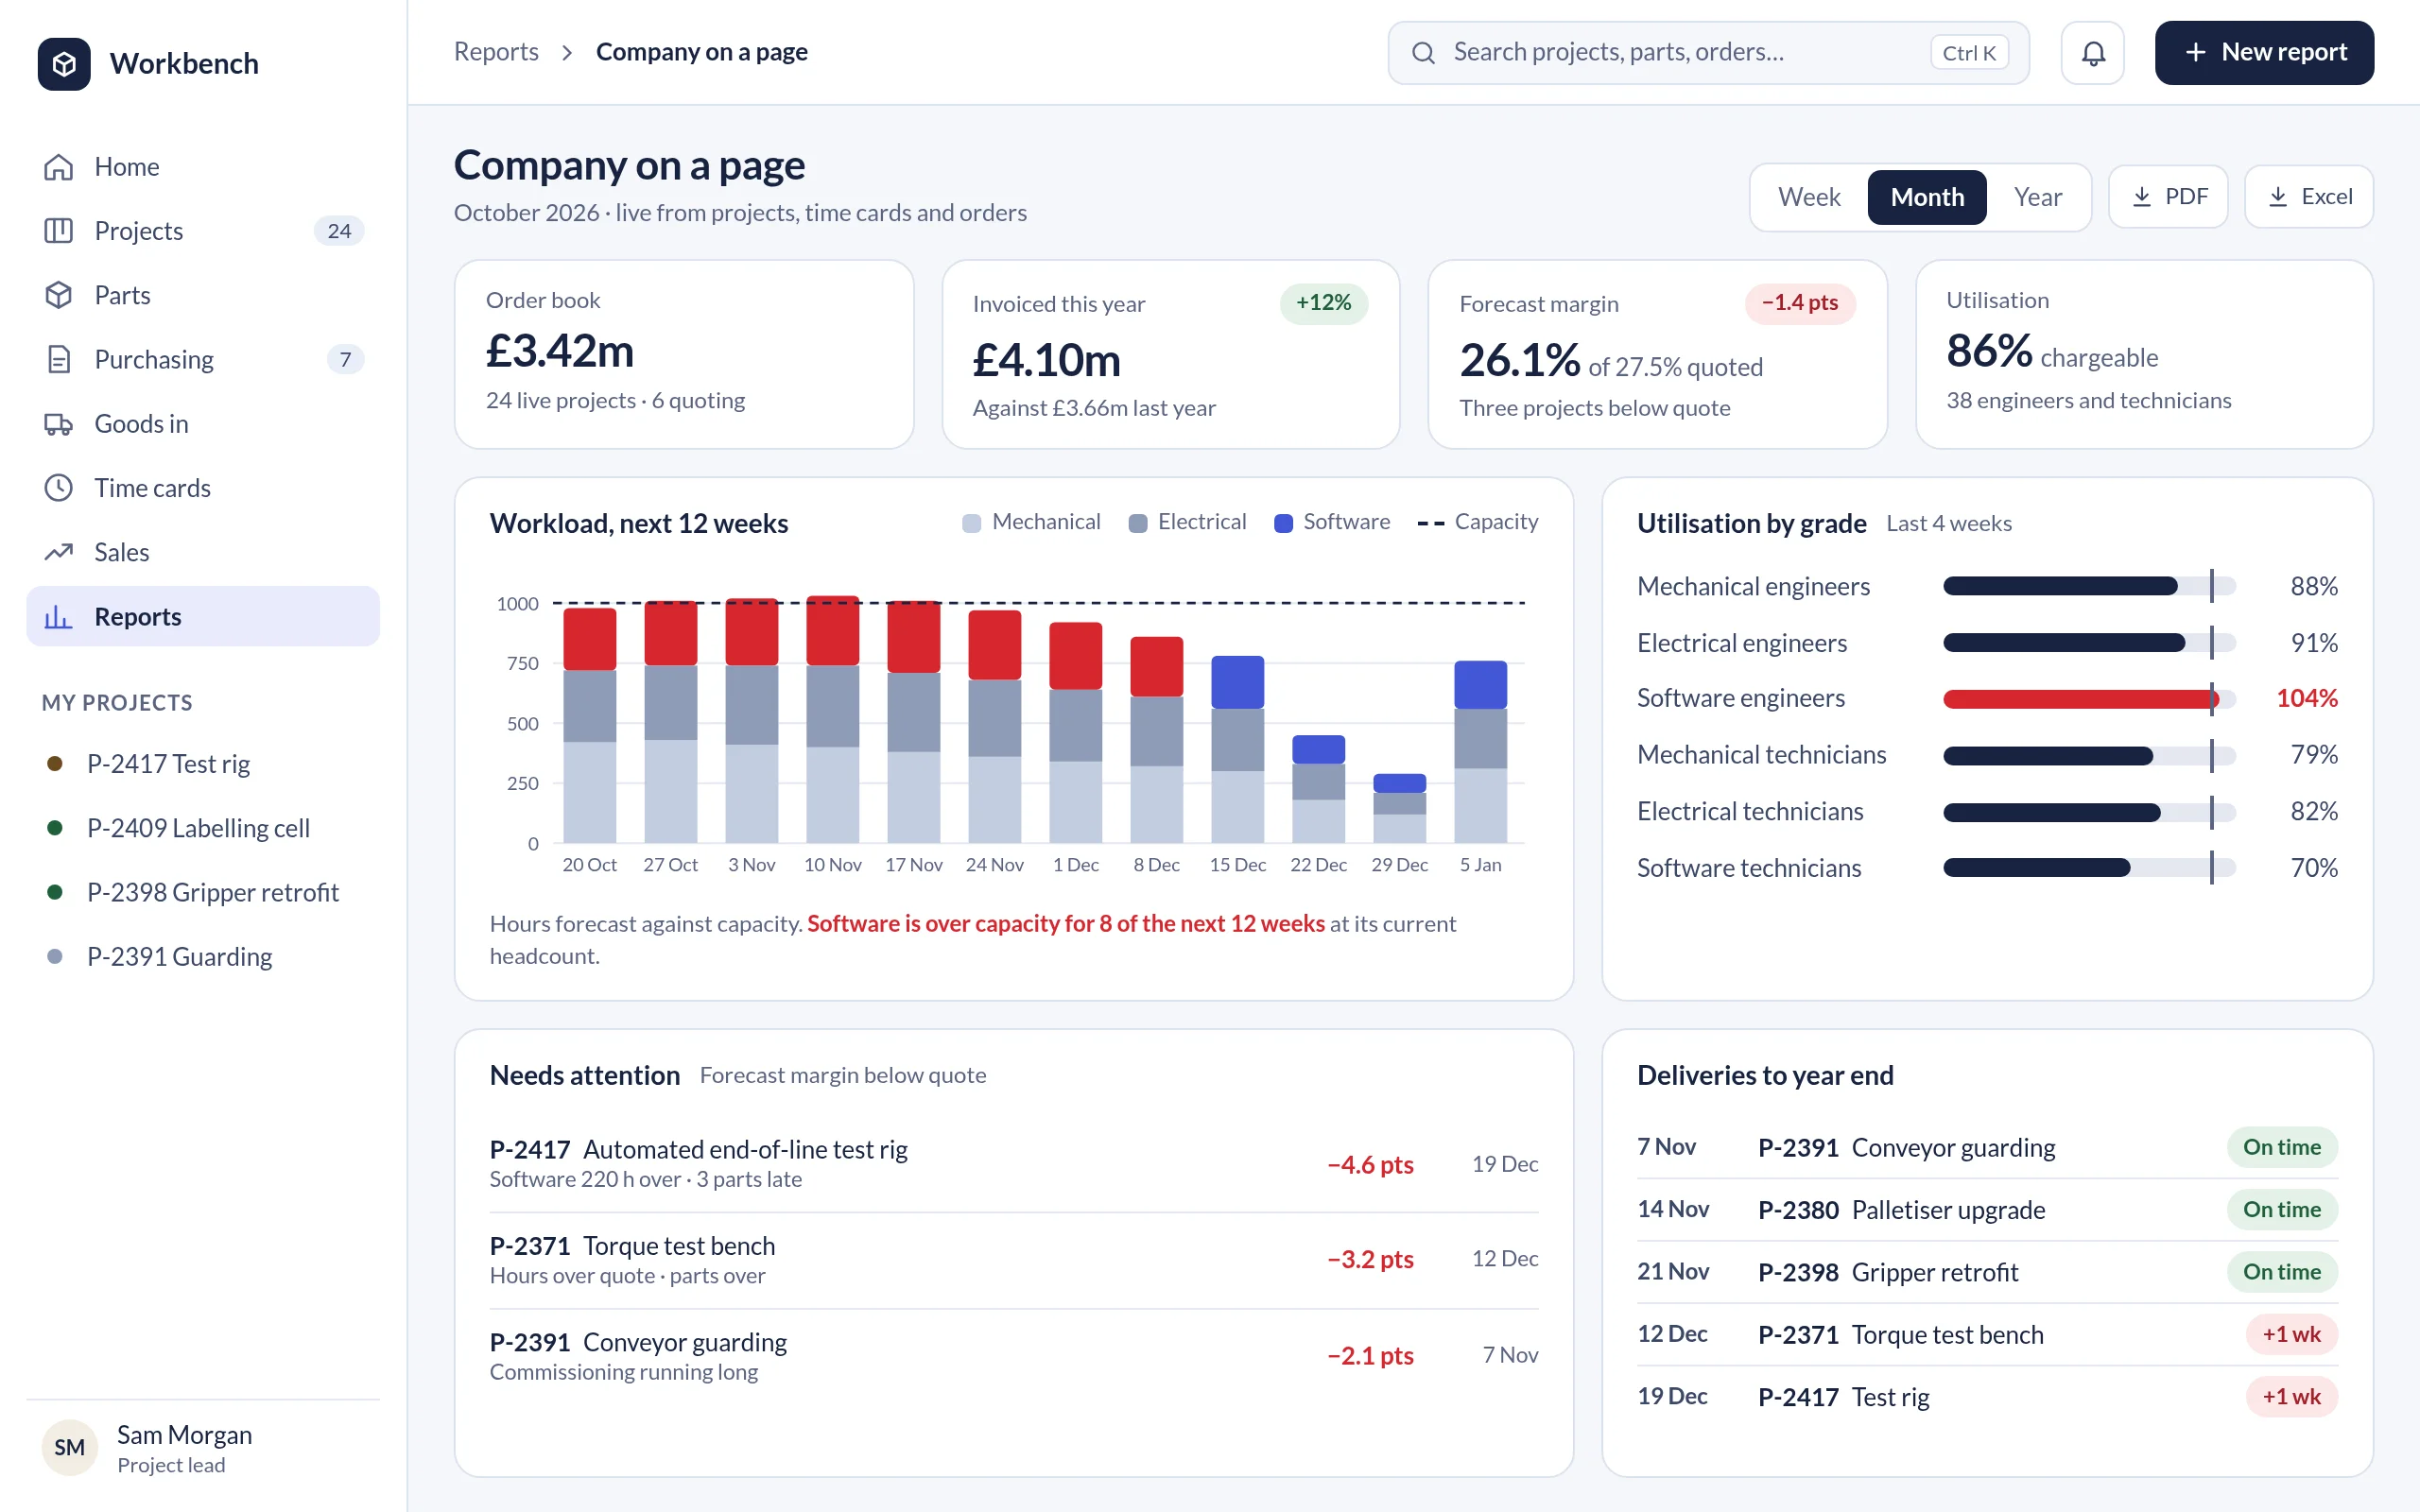Switch the period to Week
The height and width of the screenshot is (1512, 2420).
click(1809, 197)
